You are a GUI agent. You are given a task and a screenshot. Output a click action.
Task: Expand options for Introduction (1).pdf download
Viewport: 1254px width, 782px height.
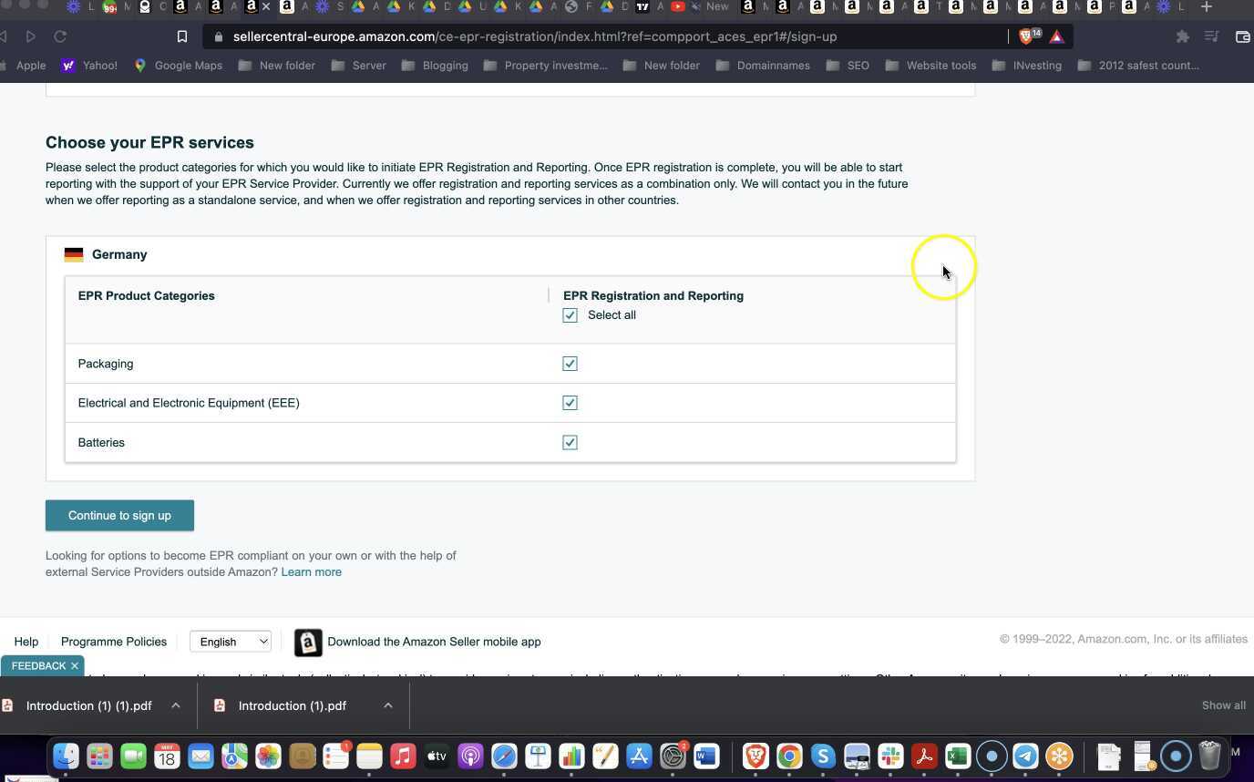pyautogui.click(x=388, y=705)
